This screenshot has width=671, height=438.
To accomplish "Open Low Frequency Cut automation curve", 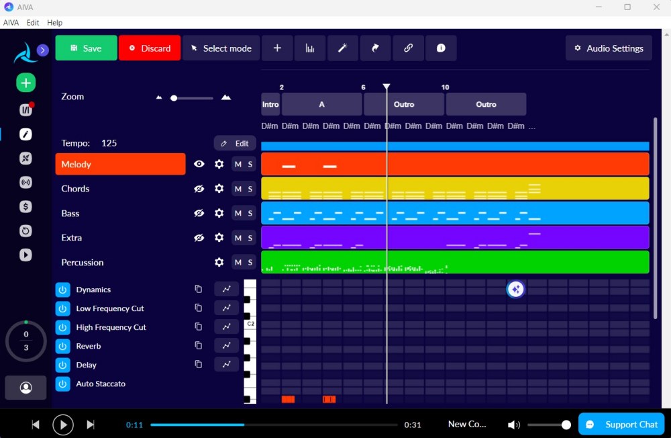I will (226, 308).
